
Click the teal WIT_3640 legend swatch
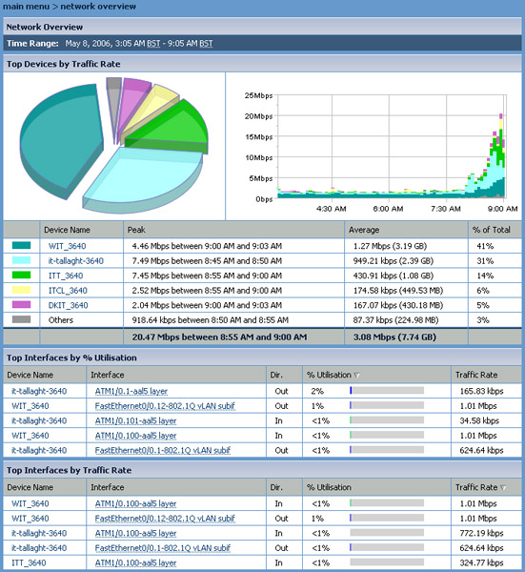click(x=21, y=246)
